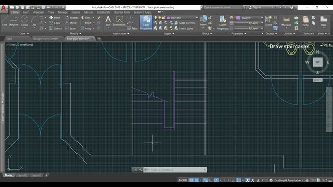Image resolution: width=333 pixels, height=187 pixels.
Task: Insert a Table
Action: coord(132,28)
